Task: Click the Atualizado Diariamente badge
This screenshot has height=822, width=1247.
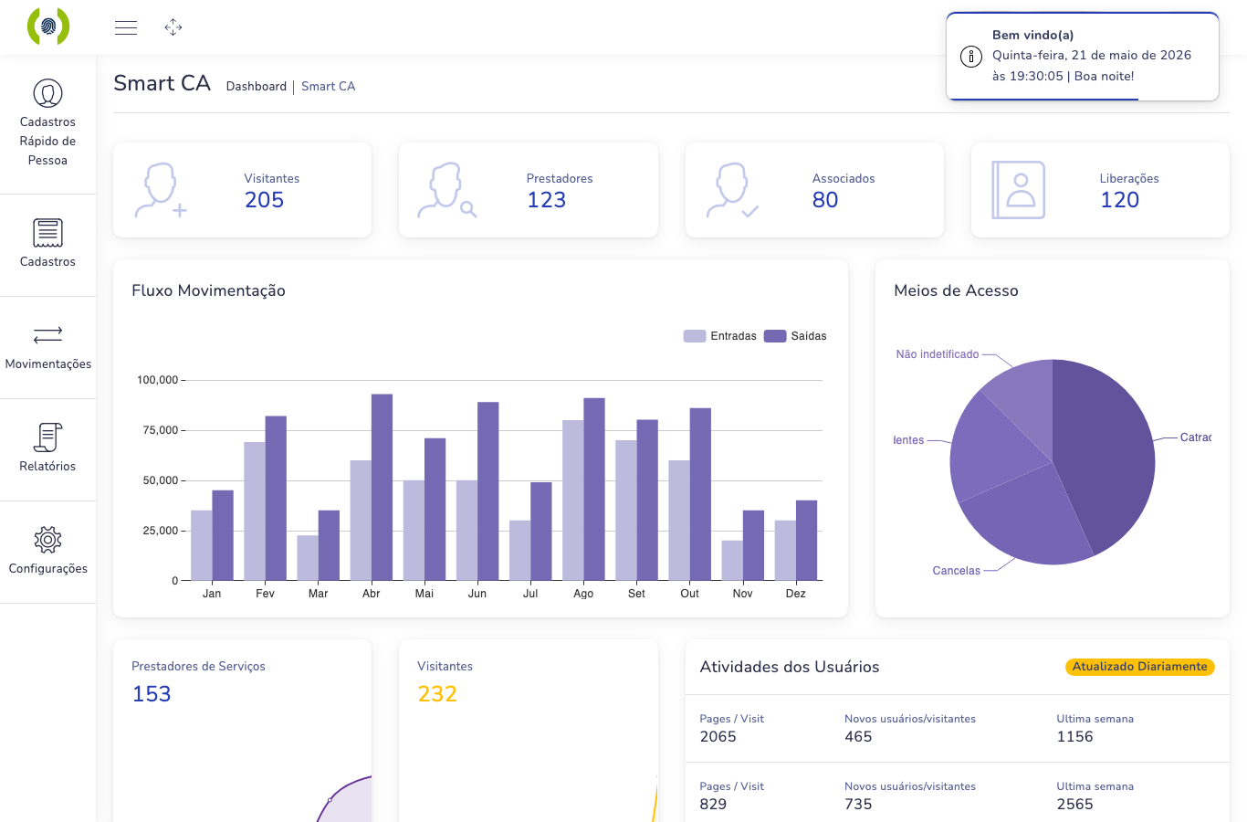Action: pyautogui.click(x=1139, y=667)
